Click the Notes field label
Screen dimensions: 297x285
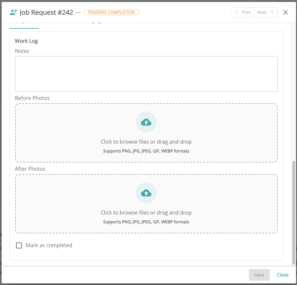[x=22, y=51]
